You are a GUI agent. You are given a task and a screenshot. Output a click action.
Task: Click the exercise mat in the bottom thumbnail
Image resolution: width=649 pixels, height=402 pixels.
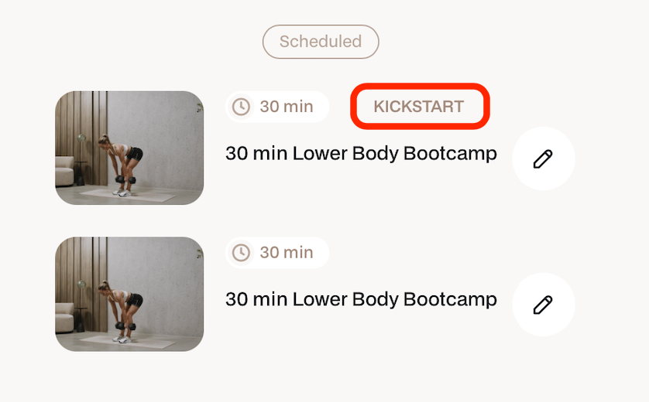[128, 342]
